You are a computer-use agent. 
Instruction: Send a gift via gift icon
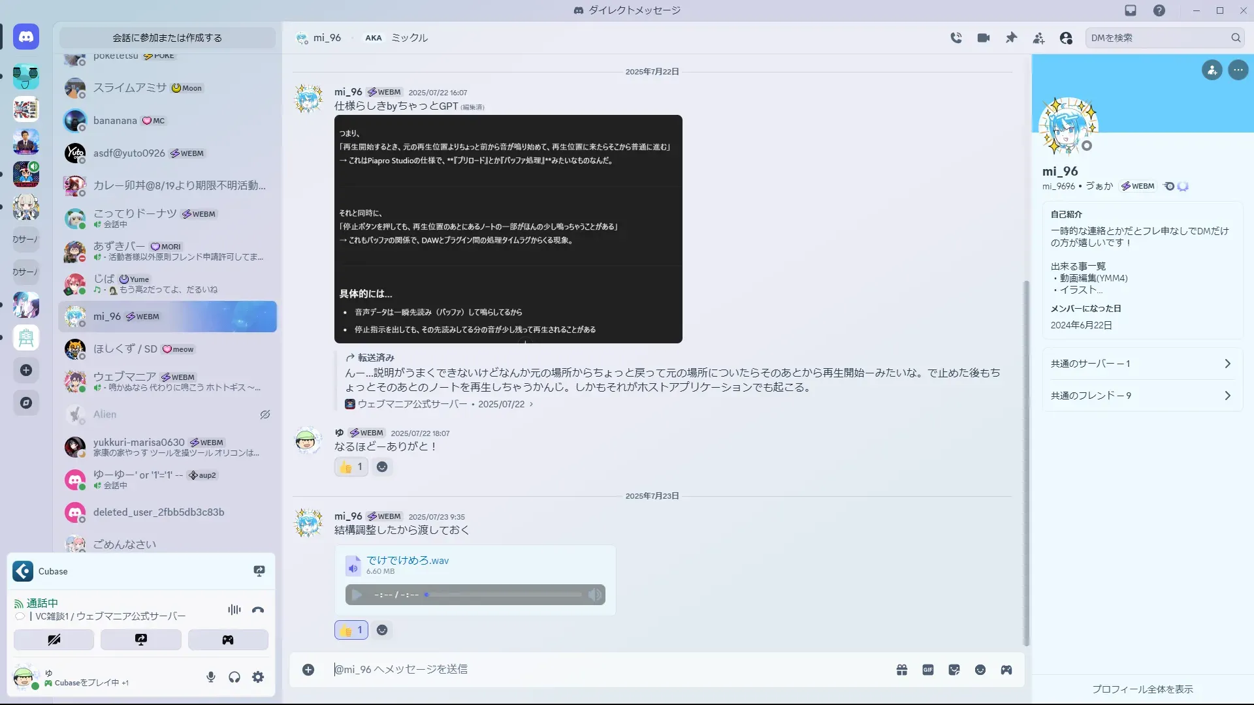coord(902,670)
